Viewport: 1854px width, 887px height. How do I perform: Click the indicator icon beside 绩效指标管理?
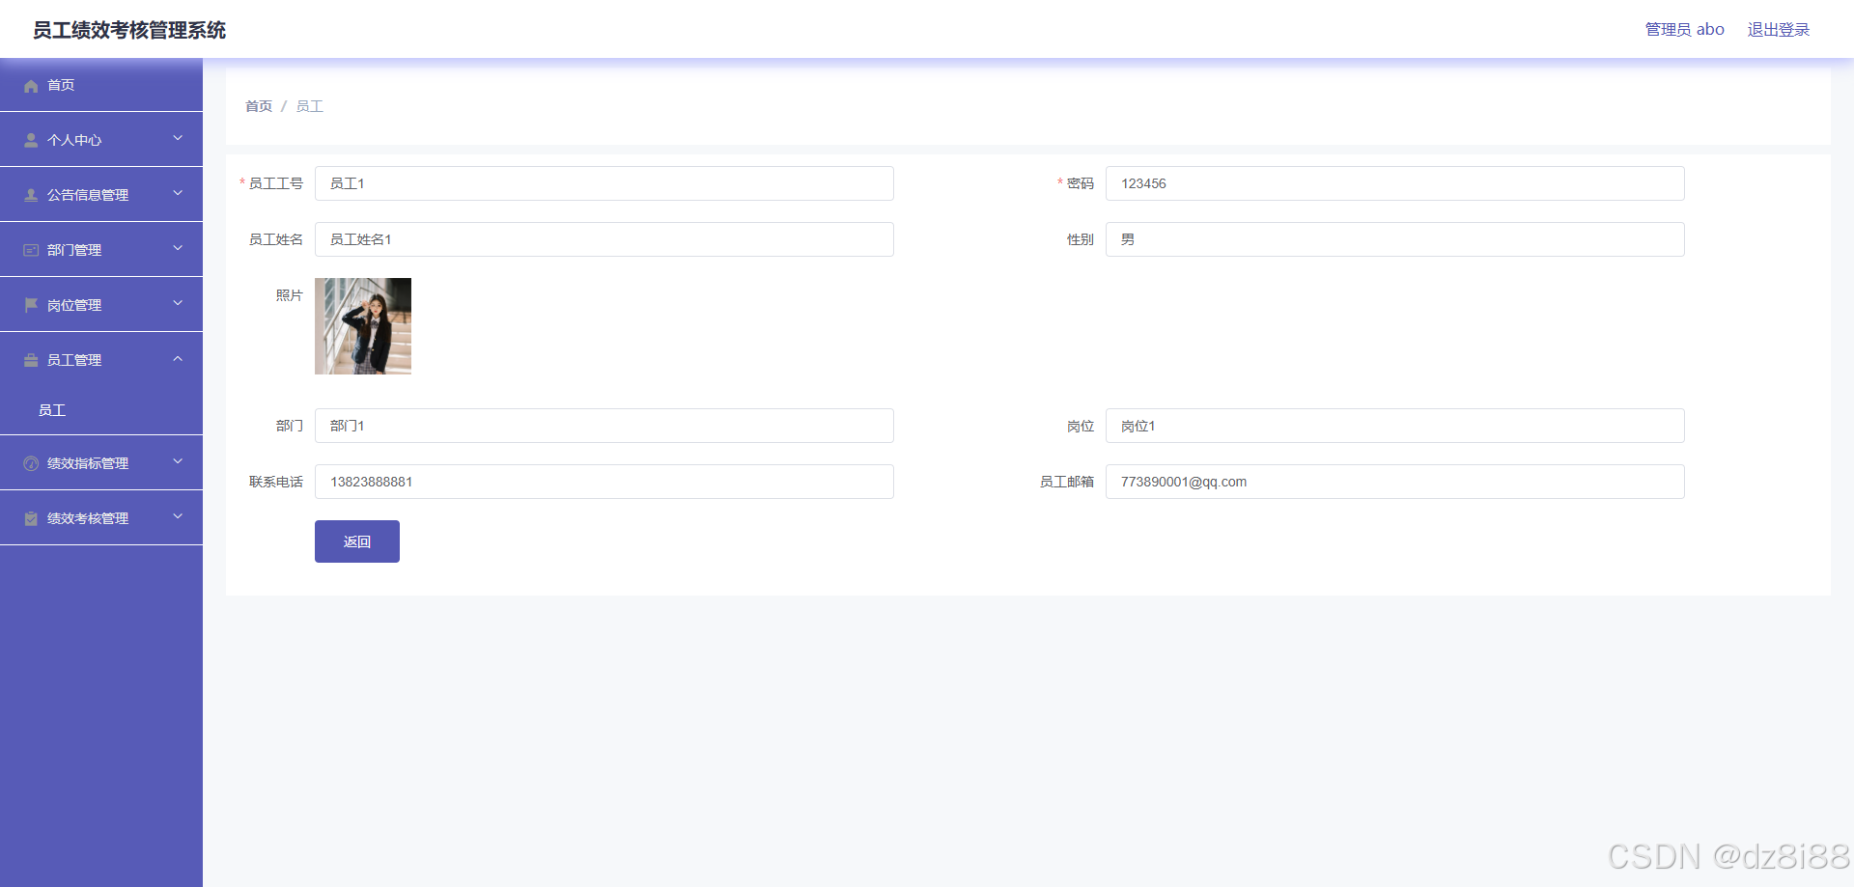point(30,462)
